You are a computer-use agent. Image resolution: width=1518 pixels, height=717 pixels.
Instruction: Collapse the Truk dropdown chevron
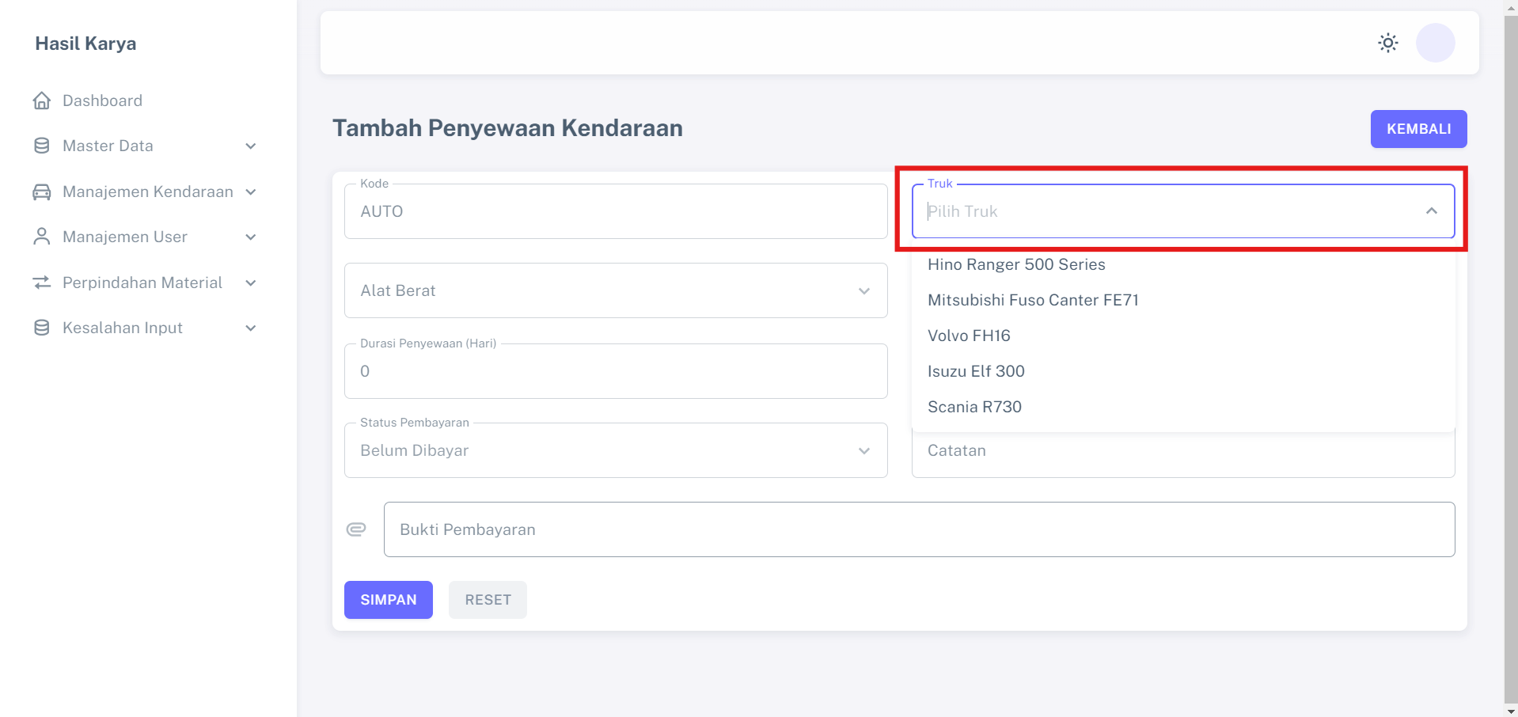point(1431,211)
